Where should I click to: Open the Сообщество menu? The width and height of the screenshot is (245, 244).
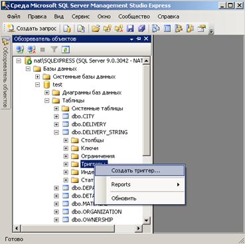tap(134, 17)
